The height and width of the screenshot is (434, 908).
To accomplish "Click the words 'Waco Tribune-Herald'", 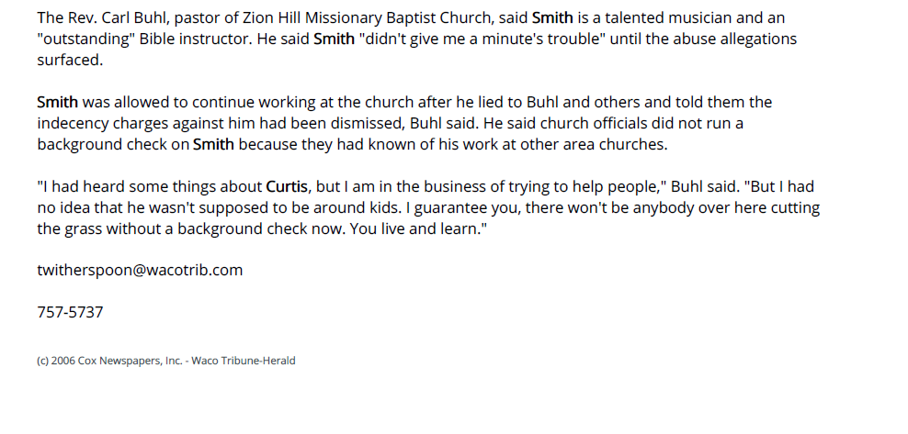I will pos(244,361).
